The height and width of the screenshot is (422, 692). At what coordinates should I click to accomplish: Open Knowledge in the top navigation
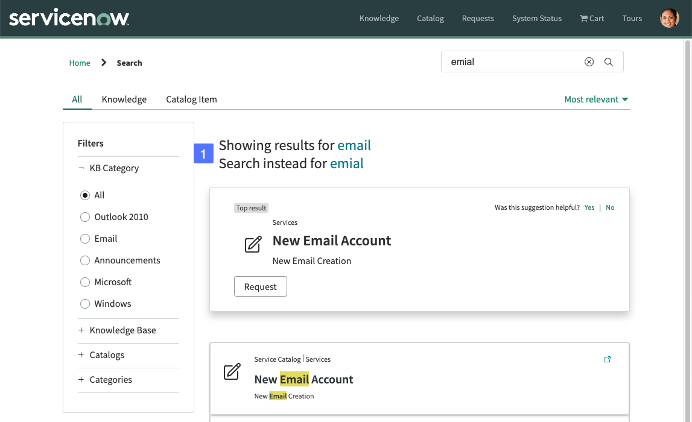coord(379,18)
